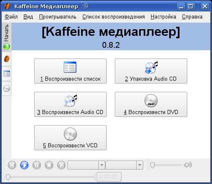
Task: Open the Файл menu
Action: (11, 17)
